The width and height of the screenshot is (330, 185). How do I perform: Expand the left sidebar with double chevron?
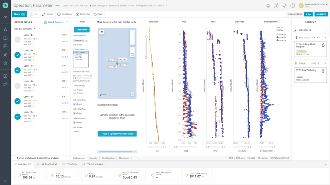pyautogui.click(x=5, y=181)
